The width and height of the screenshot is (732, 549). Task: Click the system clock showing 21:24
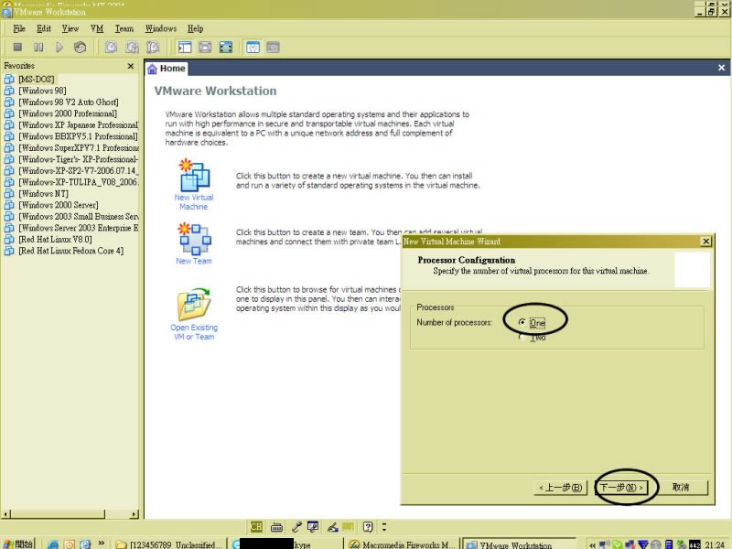coord(715,544)
